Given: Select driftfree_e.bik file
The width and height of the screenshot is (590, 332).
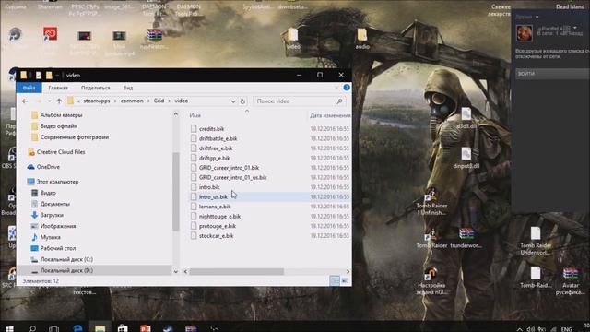Looking at the screenshot, I should [216, 148].
